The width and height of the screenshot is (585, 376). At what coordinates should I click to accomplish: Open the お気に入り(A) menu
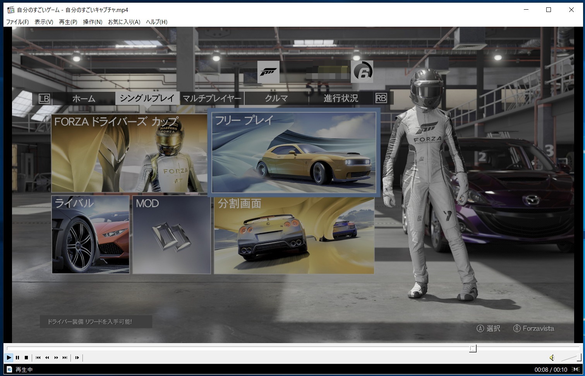[x=124, y=22]
